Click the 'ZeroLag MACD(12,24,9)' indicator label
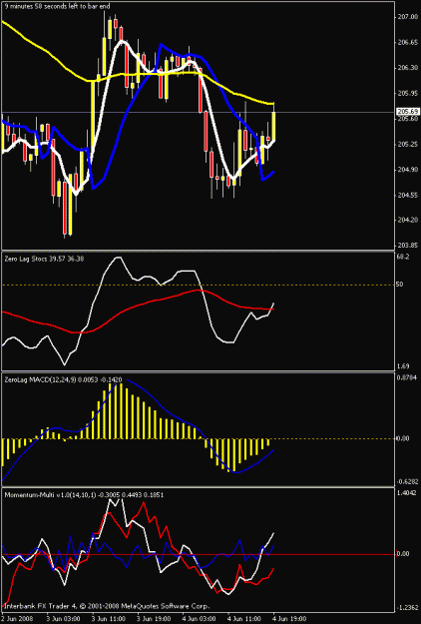 pos(40,380)
